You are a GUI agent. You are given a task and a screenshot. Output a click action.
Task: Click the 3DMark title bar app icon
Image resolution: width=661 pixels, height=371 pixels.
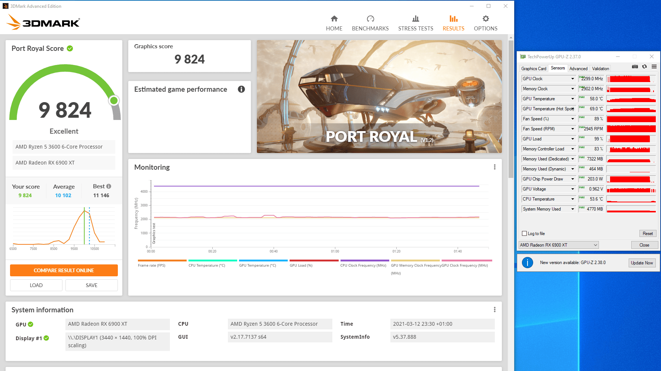[x=6, y=6]
